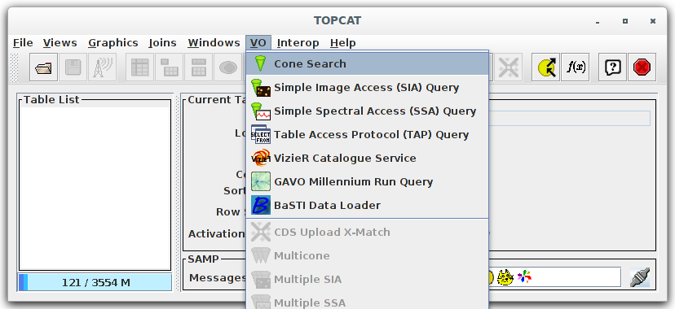Image resolution: width=675 pixels, height=309 pixels.
Task: Click the yellow clock arrow toolbar icon
Action: point(546,67)
